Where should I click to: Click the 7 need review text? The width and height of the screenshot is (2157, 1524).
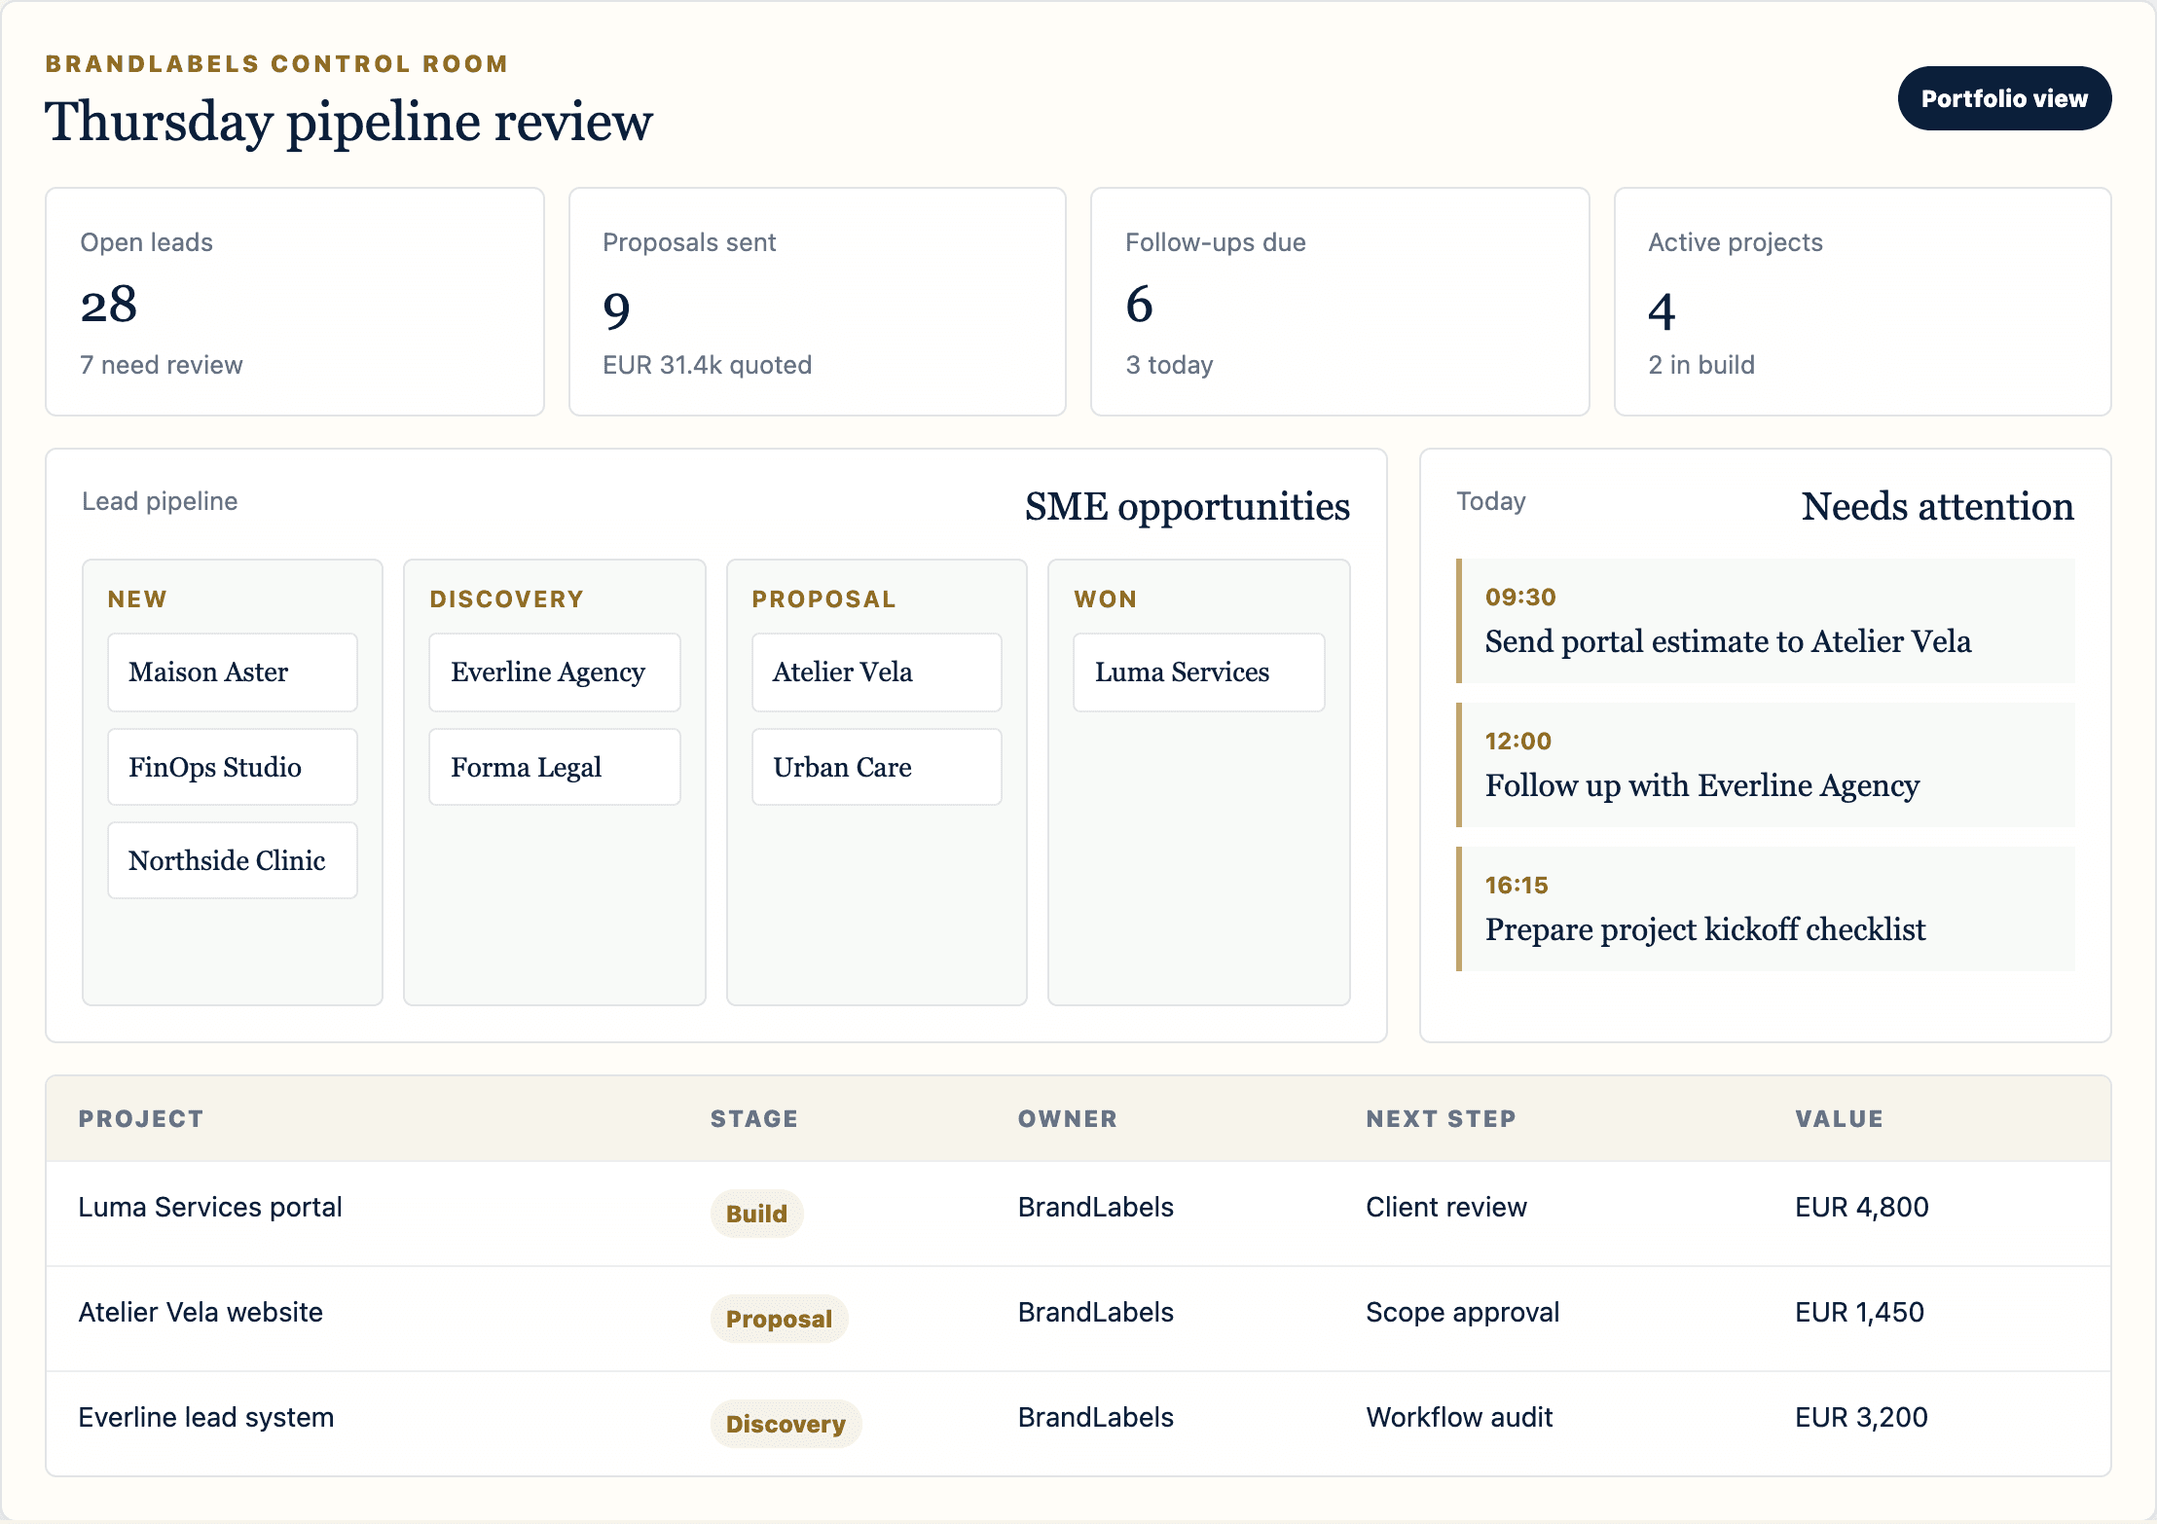(x=162, y=365)
